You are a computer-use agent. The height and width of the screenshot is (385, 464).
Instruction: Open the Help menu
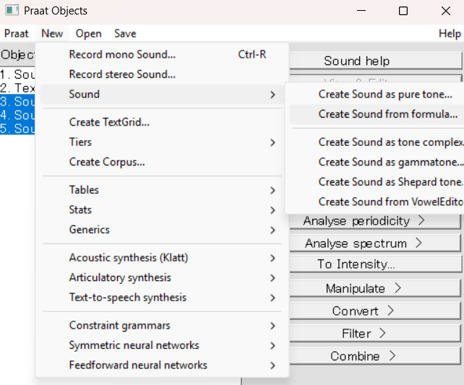[450, 33]
